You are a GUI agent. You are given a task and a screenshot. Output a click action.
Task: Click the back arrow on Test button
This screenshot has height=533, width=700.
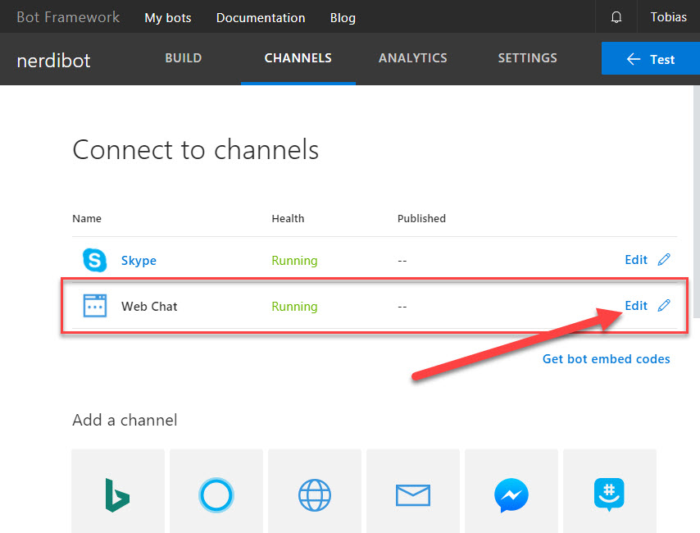634,59
